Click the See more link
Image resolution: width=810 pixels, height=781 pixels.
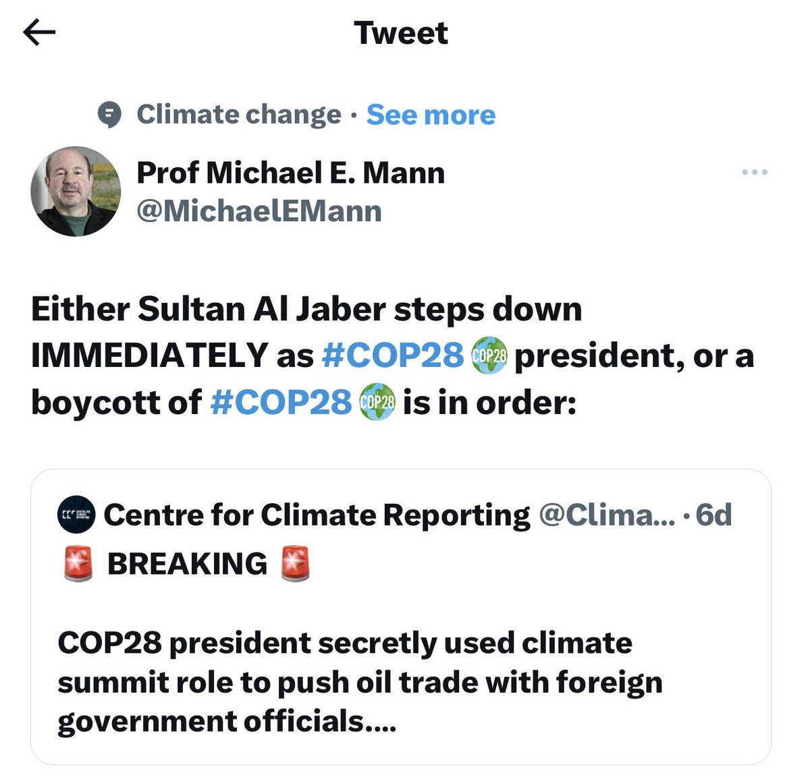(431, 115)
